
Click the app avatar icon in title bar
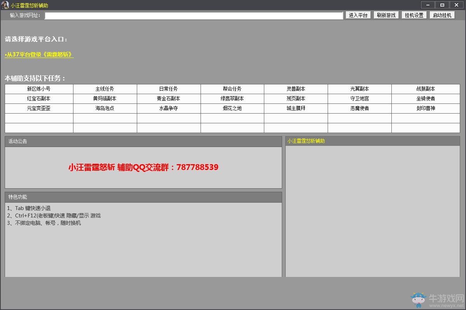click(5, 5)
